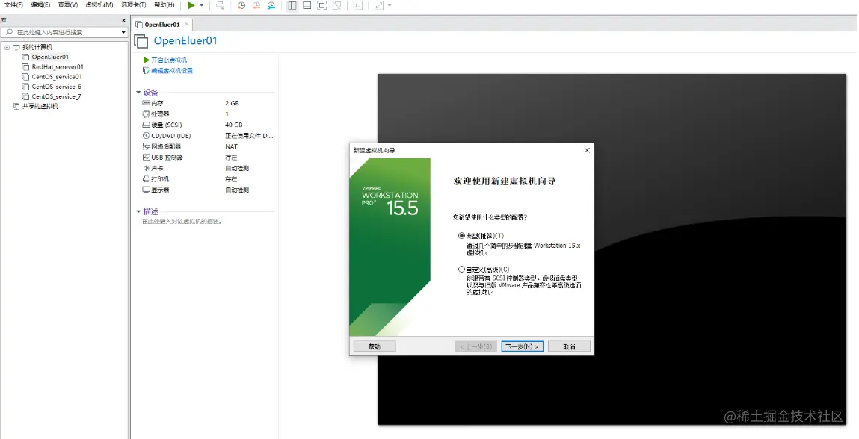Click the stretch guest display icon
859x439 pixels.
click(379, 5)
